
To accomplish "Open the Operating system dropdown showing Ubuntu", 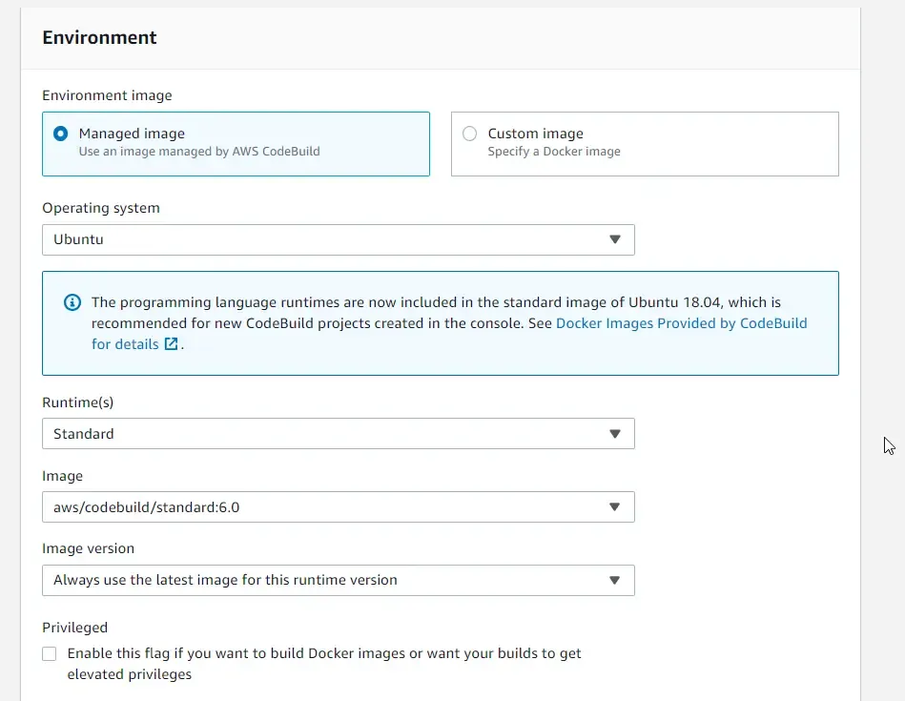I will point(339,239).
